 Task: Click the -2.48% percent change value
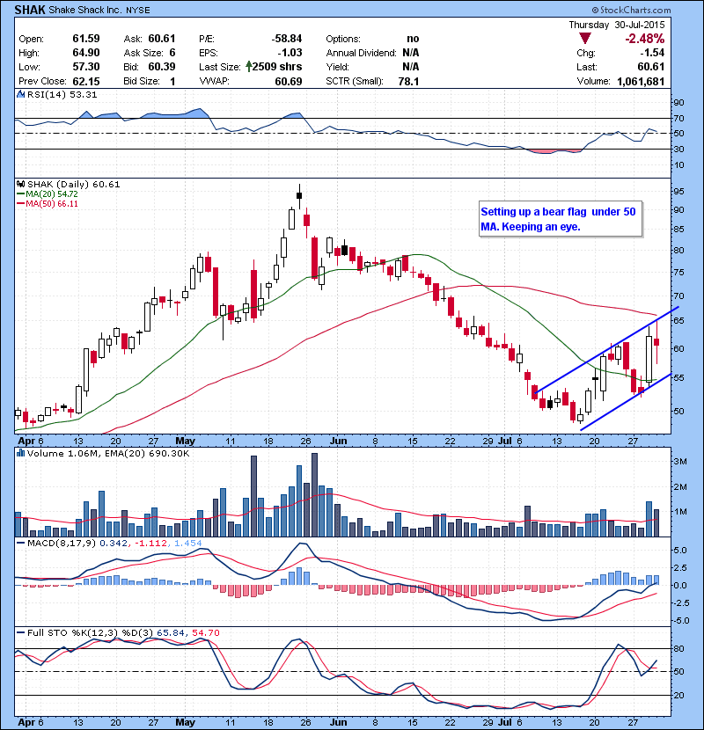point(644,38)
